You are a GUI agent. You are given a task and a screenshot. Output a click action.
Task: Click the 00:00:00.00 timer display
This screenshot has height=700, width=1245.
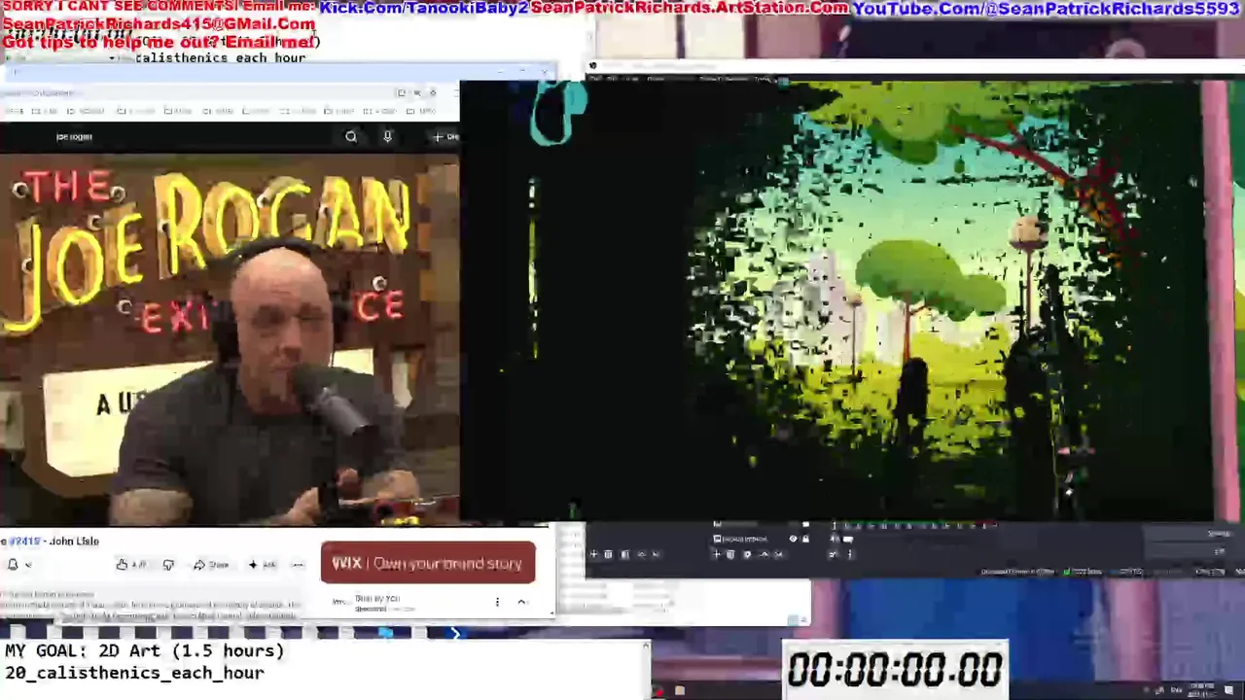(895, 670)
